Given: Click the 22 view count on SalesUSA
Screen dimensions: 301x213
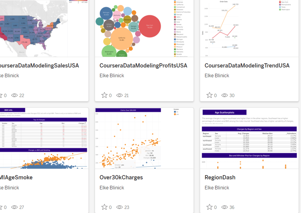Looking at the screenshot, I should [22, 95].
